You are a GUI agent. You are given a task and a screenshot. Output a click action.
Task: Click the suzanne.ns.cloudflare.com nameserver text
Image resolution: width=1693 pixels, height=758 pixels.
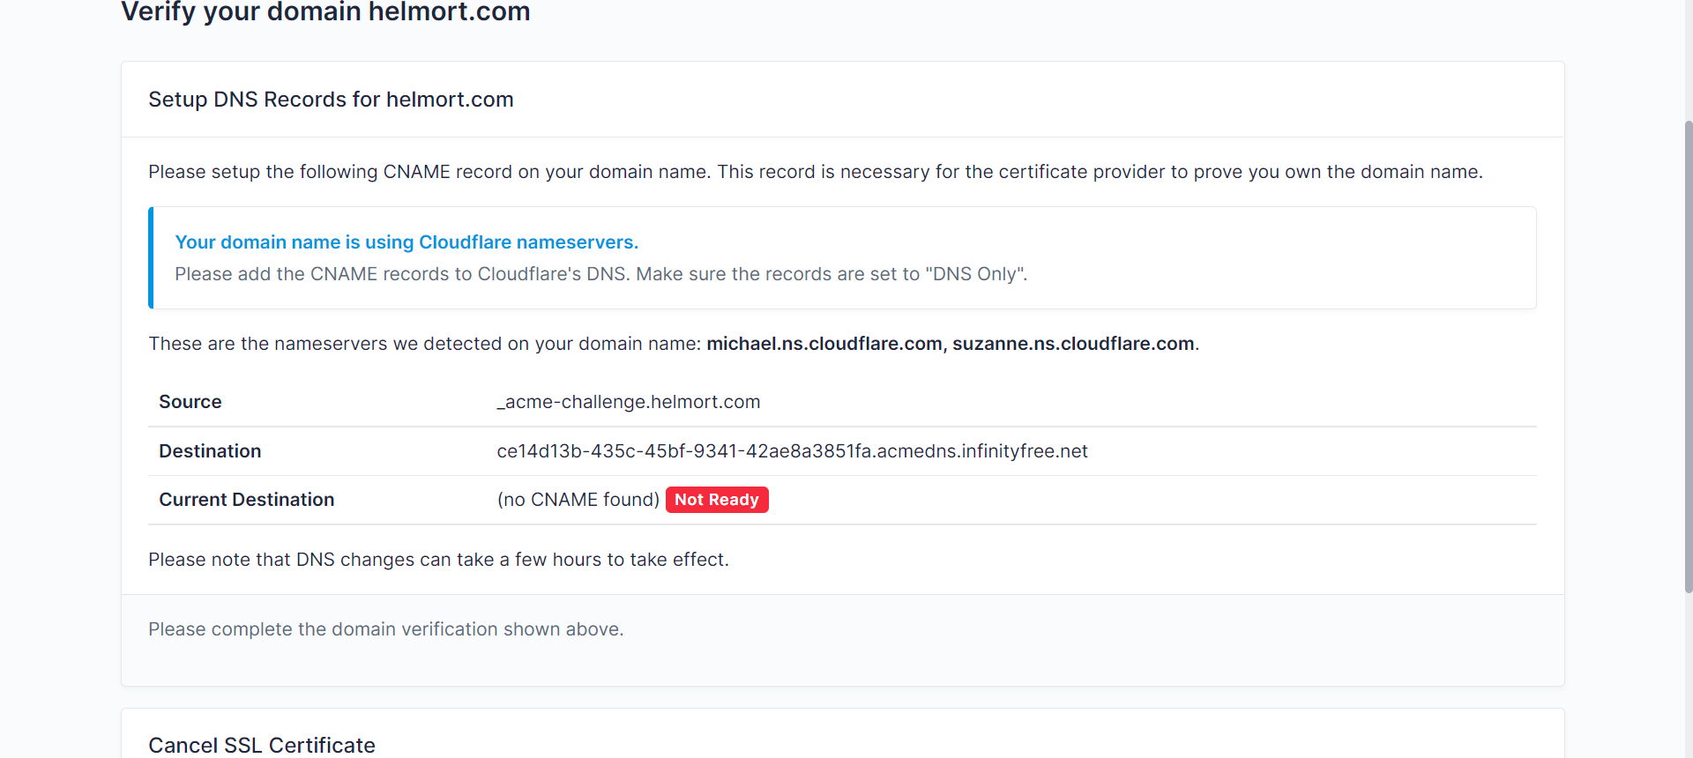[x=1073, y=344]
